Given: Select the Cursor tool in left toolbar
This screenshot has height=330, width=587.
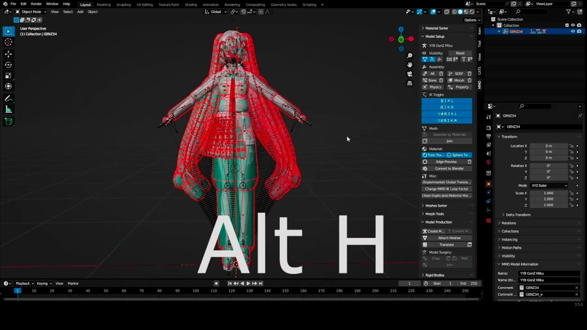Looking at the screenshot, I should tap(8, 42).
